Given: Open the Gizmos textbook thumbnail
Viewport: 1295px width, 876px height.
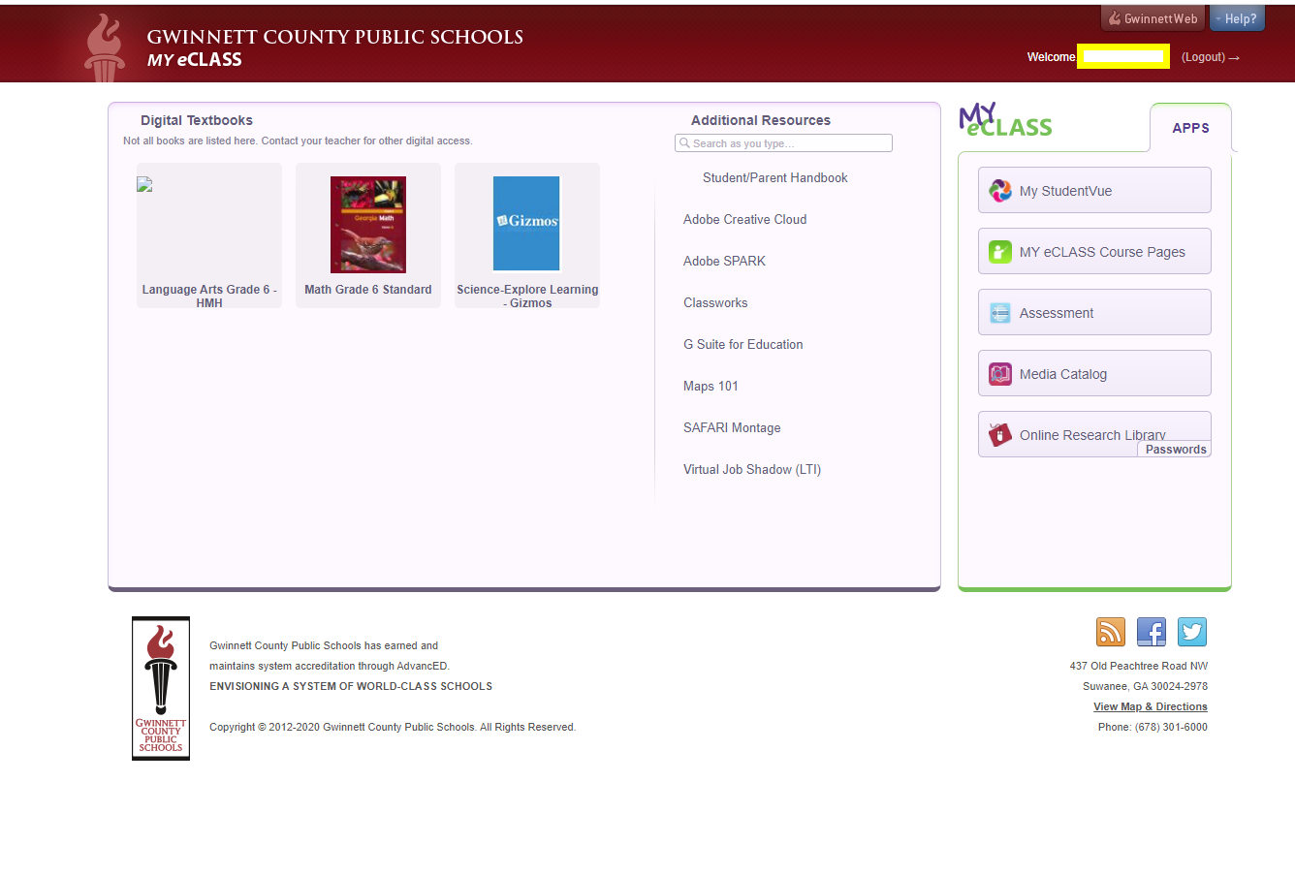Looking at the screenshot, I should [526, 224].
